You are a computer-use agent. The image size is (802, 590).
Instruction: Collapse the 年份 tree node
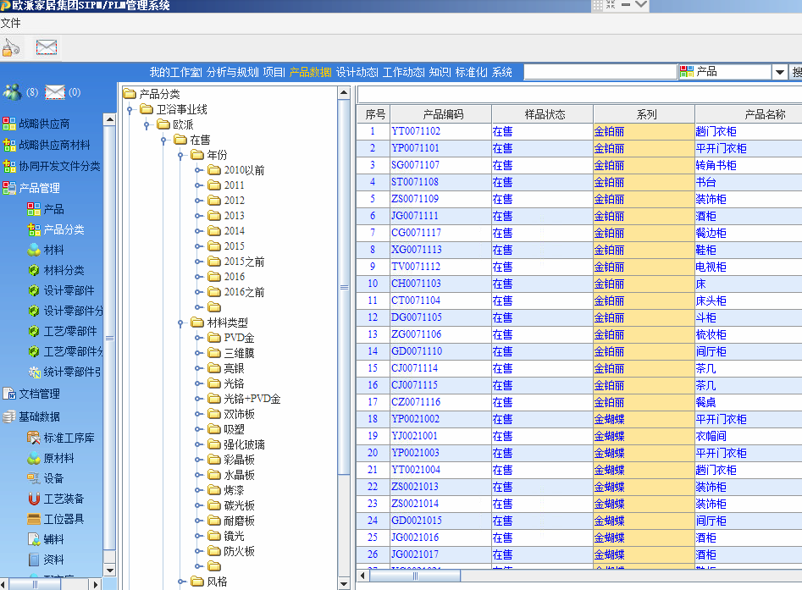pos(180,155)
